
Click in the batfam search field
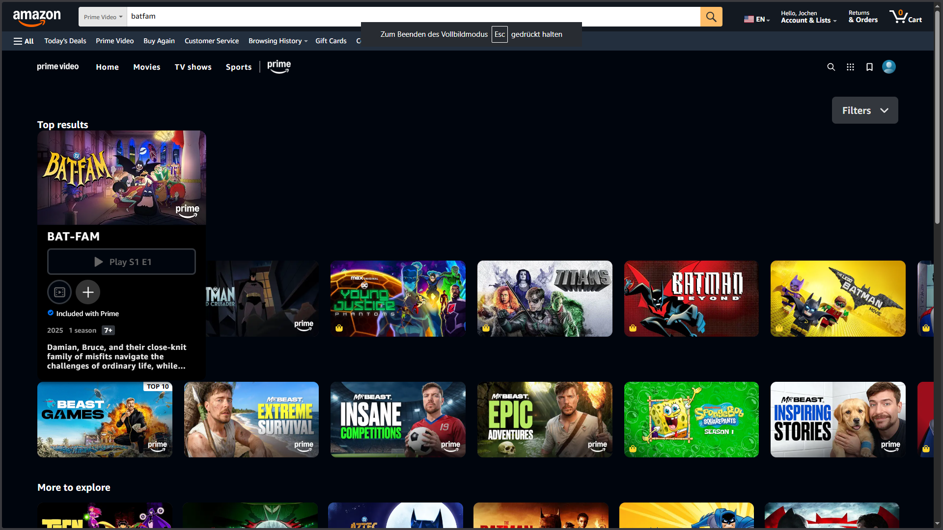point(413,17)
